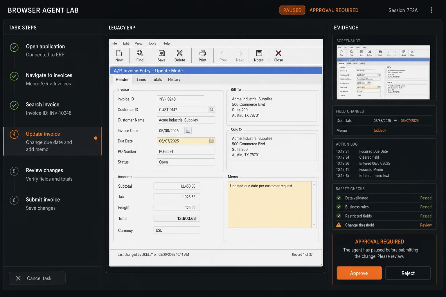Image resolution: width=446 pixels, height=297 pixels.
Task: Open the Find tool
Action: pos(140,53)
